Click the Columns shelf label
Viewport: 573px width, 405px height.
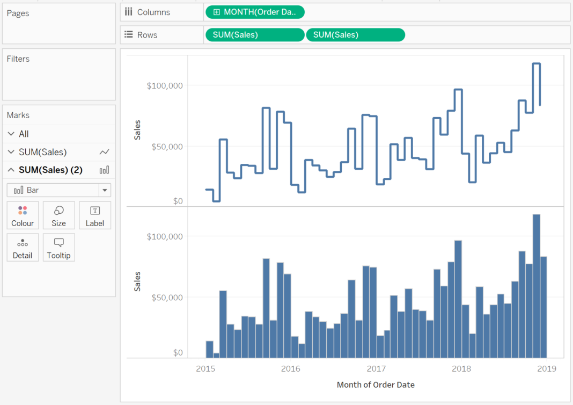click(x=153, y=12)
